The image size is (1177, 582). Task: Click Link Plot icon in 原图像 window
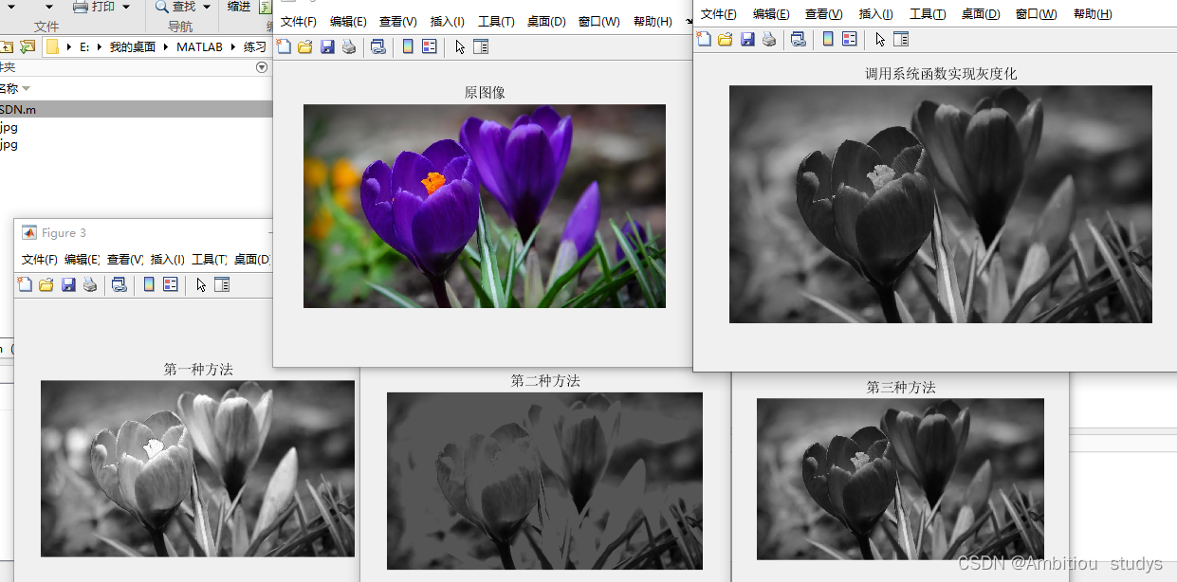378,46
